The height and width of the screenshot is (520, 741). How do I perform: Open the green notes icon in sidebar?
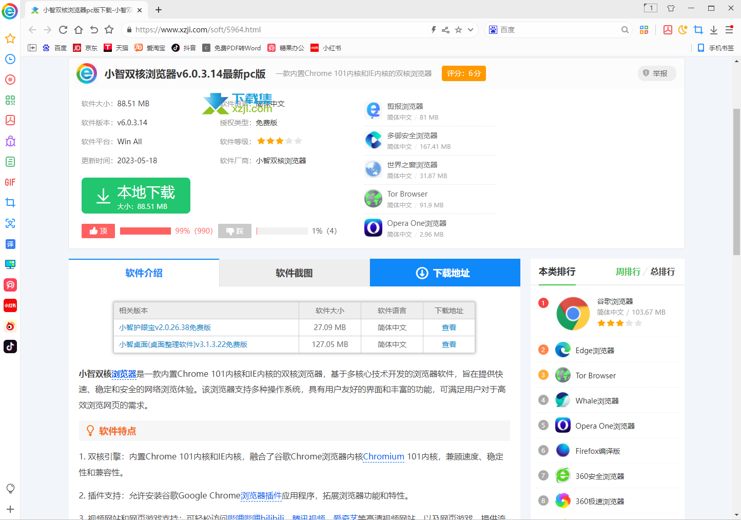(10, 162)
